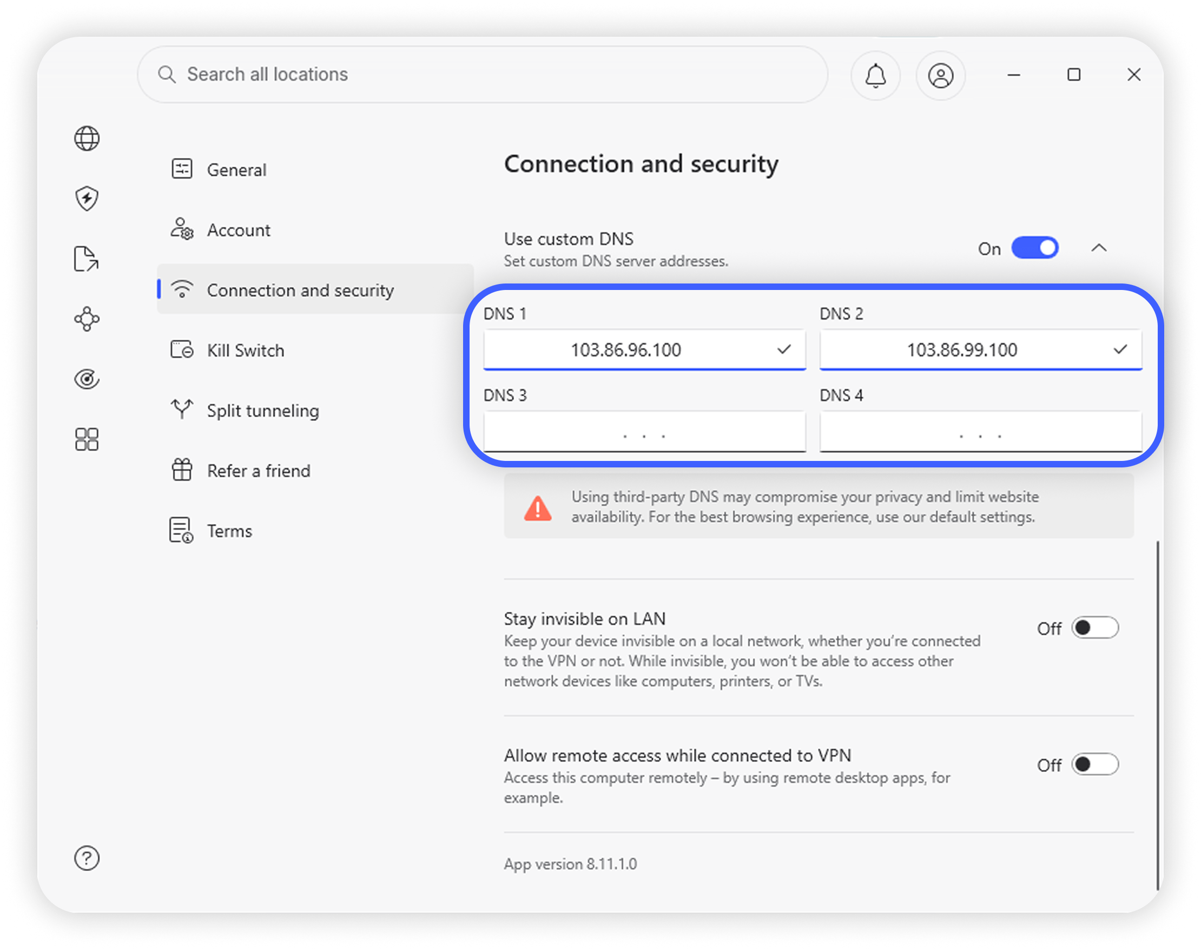1201x950 pixels.
Task: Click the App version 8.11.1.0 text
Action: click(570, 863)
